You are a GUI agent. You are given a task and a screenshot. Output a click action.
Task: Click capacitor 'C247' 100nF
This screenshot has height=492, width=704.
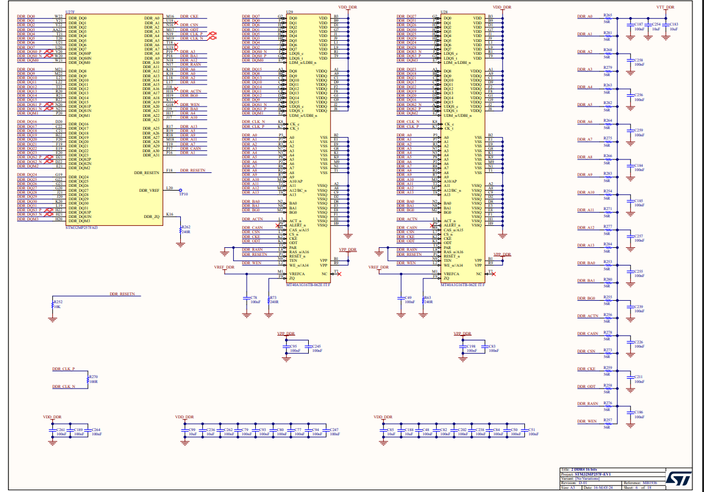pos(326,431)
